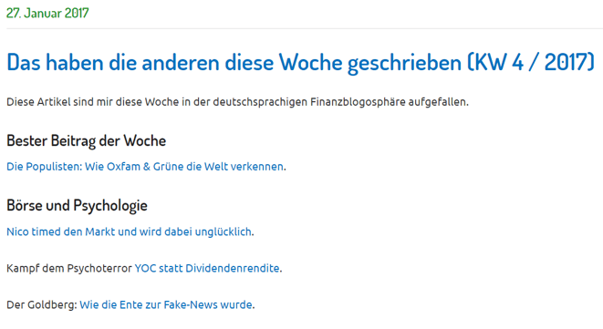Click the heading 'Bester Beitrag der Woche'

pyautogui.click(x=86, y=141)
